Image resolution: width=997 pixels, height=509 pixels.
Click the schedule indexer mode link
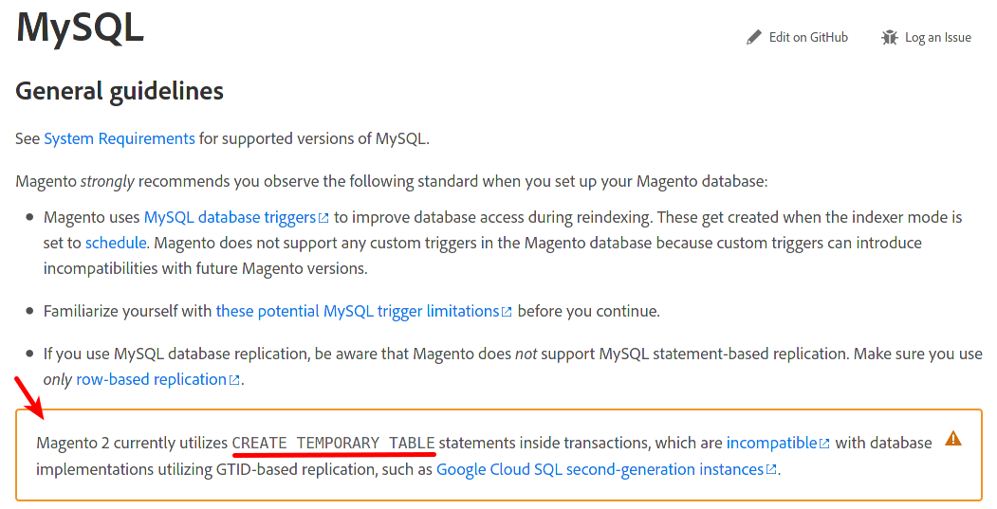[116, 243]
